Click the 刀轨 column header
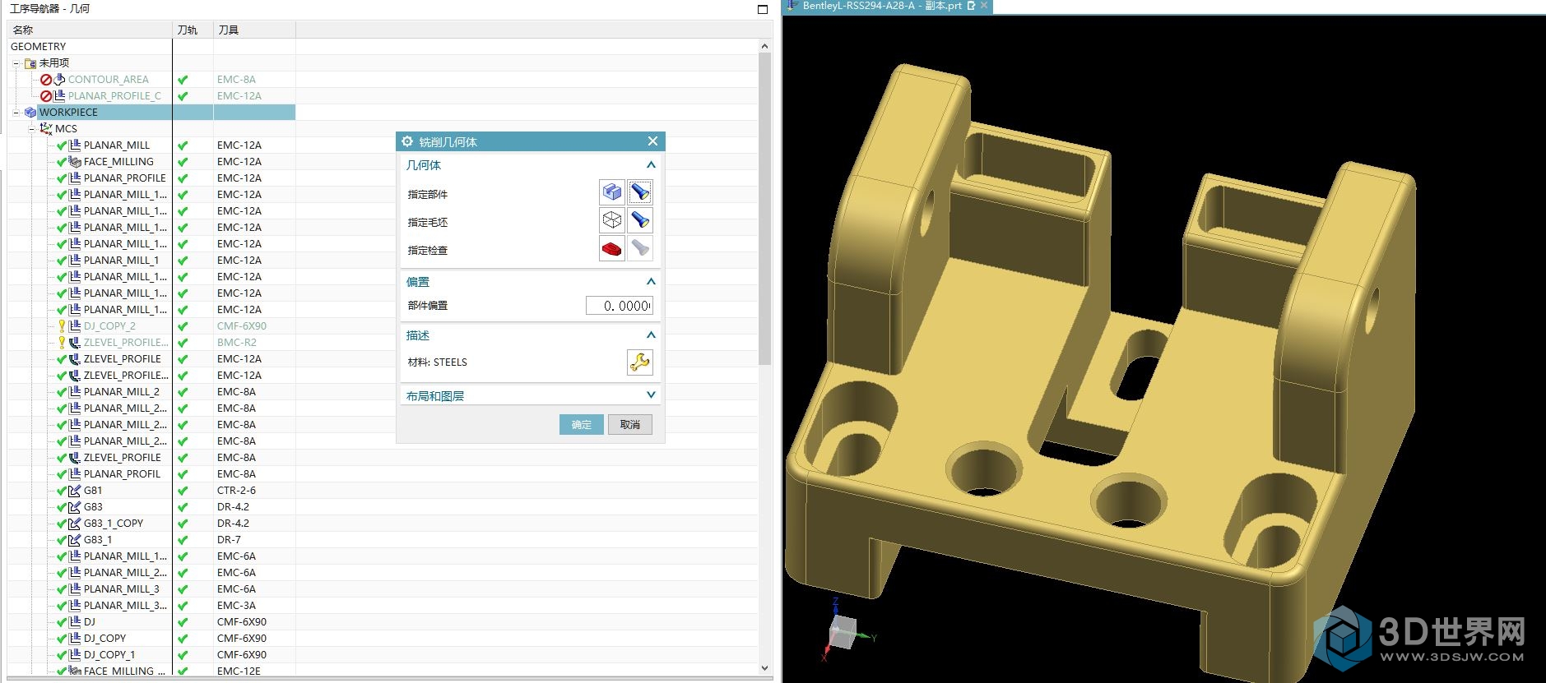 pos(193,30)
